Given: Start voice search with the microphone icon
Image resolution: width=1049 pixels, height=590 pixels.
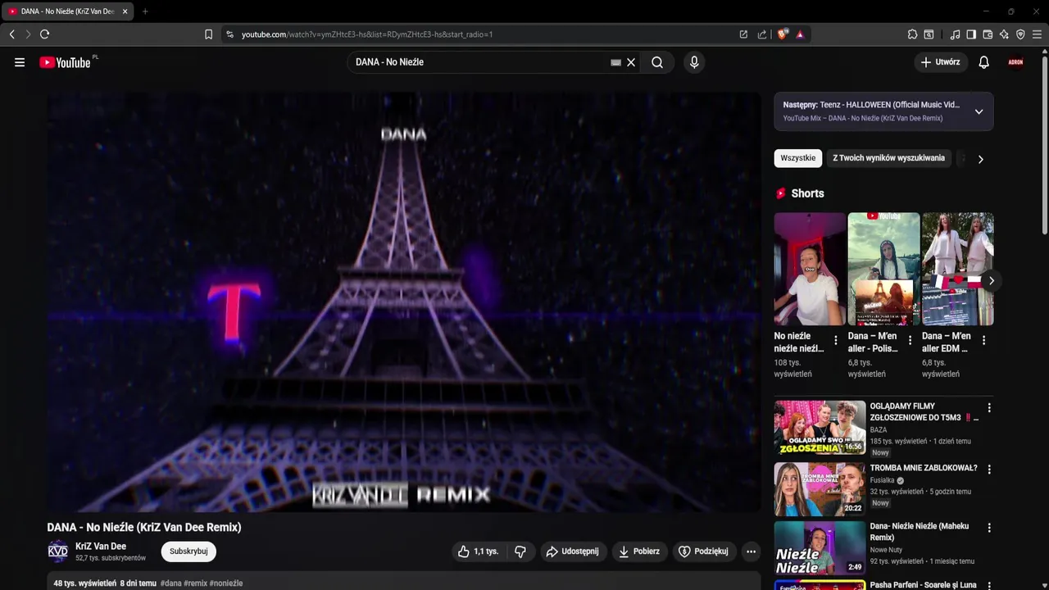Looking at the screenshot, I should click(x=694, y=62).
